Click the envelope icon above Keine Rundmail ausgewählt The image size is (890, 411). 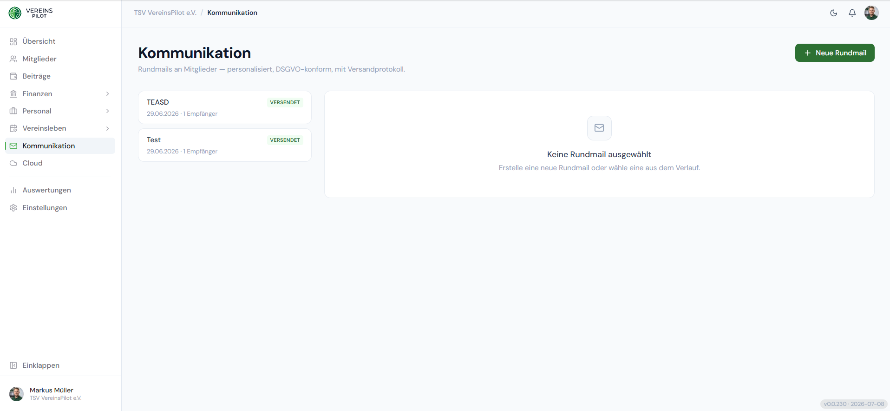(599, 128)
